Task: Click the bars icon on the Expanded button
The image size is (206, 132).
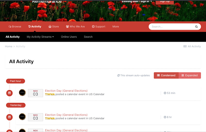Action: (183, 75)
